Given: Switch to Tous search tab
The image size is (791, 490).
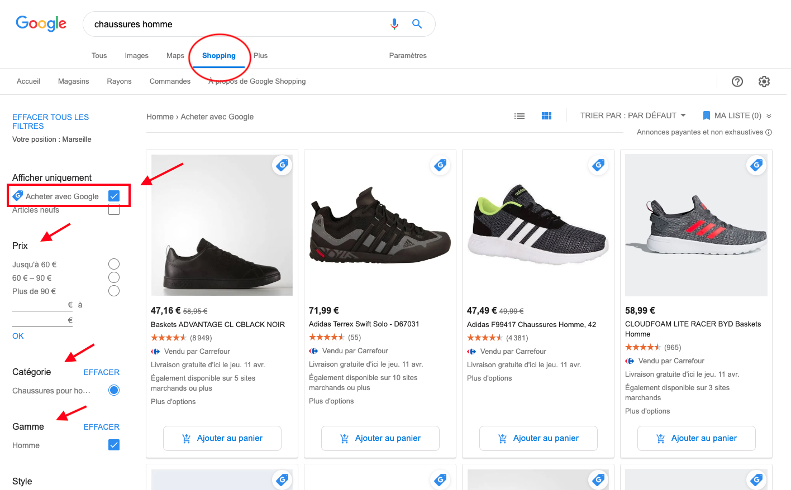Looking at the screenshot, I should pos(99,56).
